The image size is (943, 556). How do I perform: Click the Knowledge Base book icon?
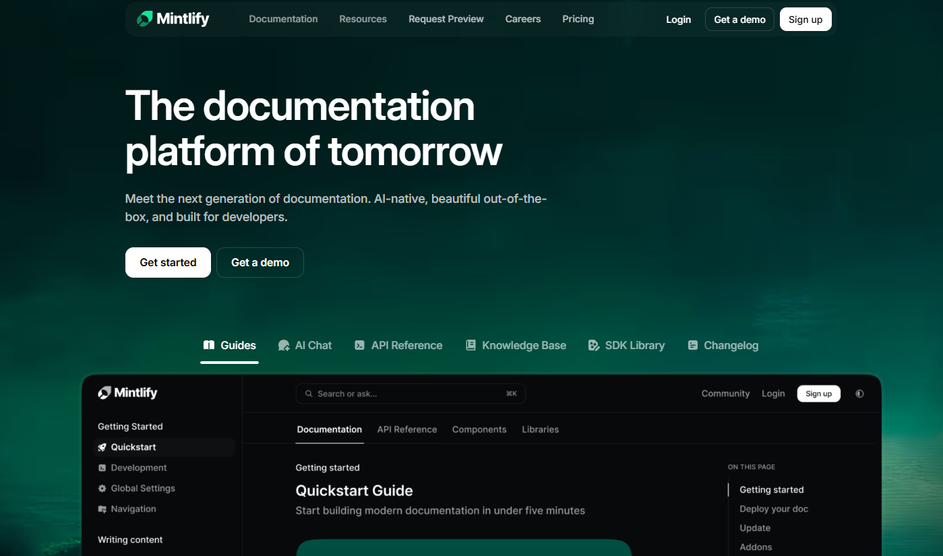click(x=470, y=345)
